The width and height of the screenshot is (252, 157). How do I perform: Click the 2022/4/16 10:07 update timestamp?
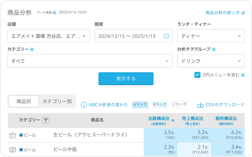click(x=73, y=12)
